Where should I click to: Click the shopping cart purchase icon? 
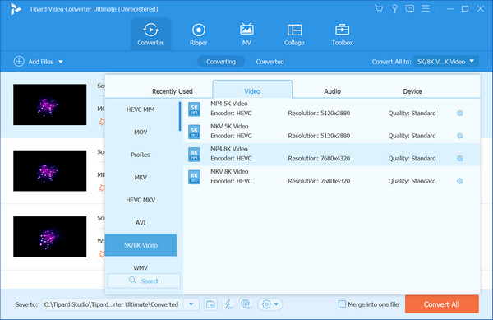click(379, 8)
